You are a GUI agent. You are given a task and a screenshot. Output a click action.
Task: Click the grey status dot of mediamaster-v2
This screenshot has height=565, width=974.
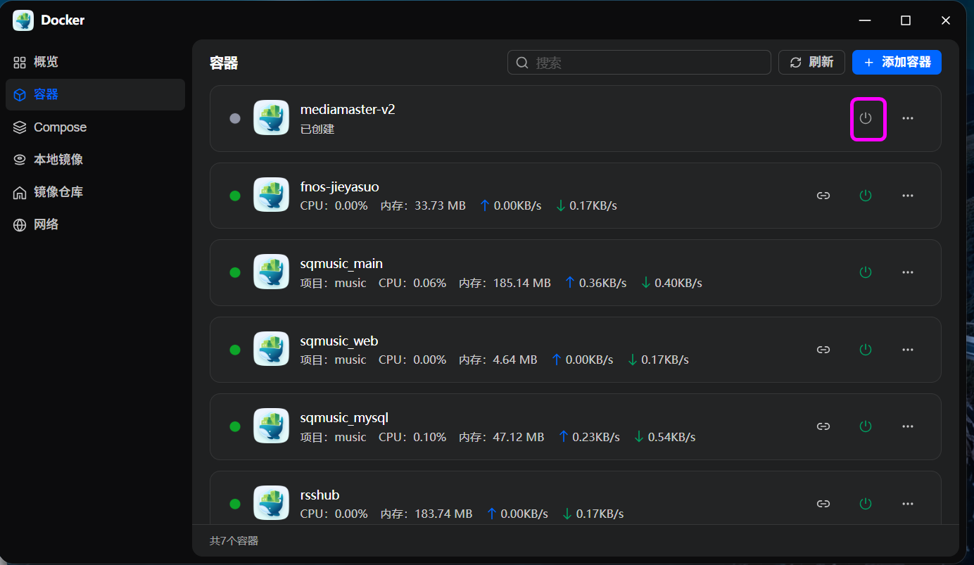pyautogui.click(x=235, y=118)
